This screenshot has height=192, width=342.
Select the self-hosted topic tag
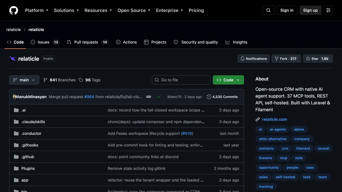286,177
